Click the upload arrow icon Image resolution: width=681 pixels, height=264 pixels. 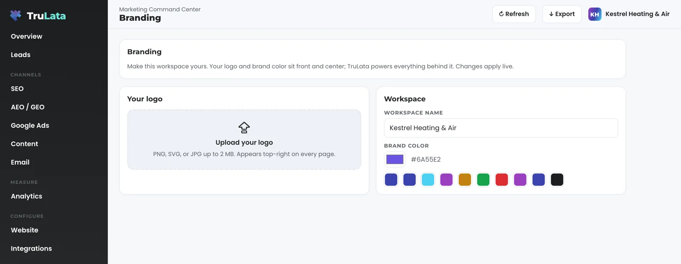[x=244, y=128]
